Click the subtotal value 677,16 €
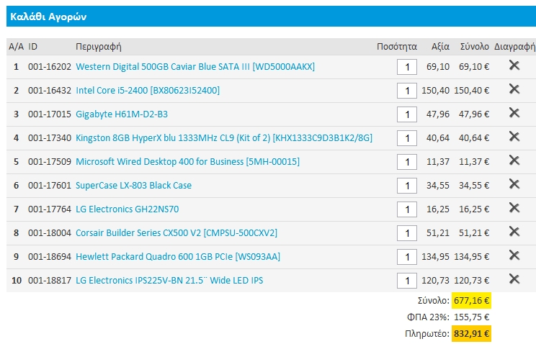The width and height of the screenshot is (536, 344). 471,301
